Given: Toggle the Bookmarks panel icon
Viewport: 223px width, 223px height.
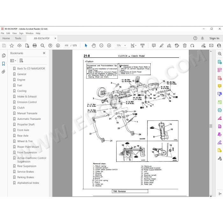Looking at the screenshot, I should (4, 64).
